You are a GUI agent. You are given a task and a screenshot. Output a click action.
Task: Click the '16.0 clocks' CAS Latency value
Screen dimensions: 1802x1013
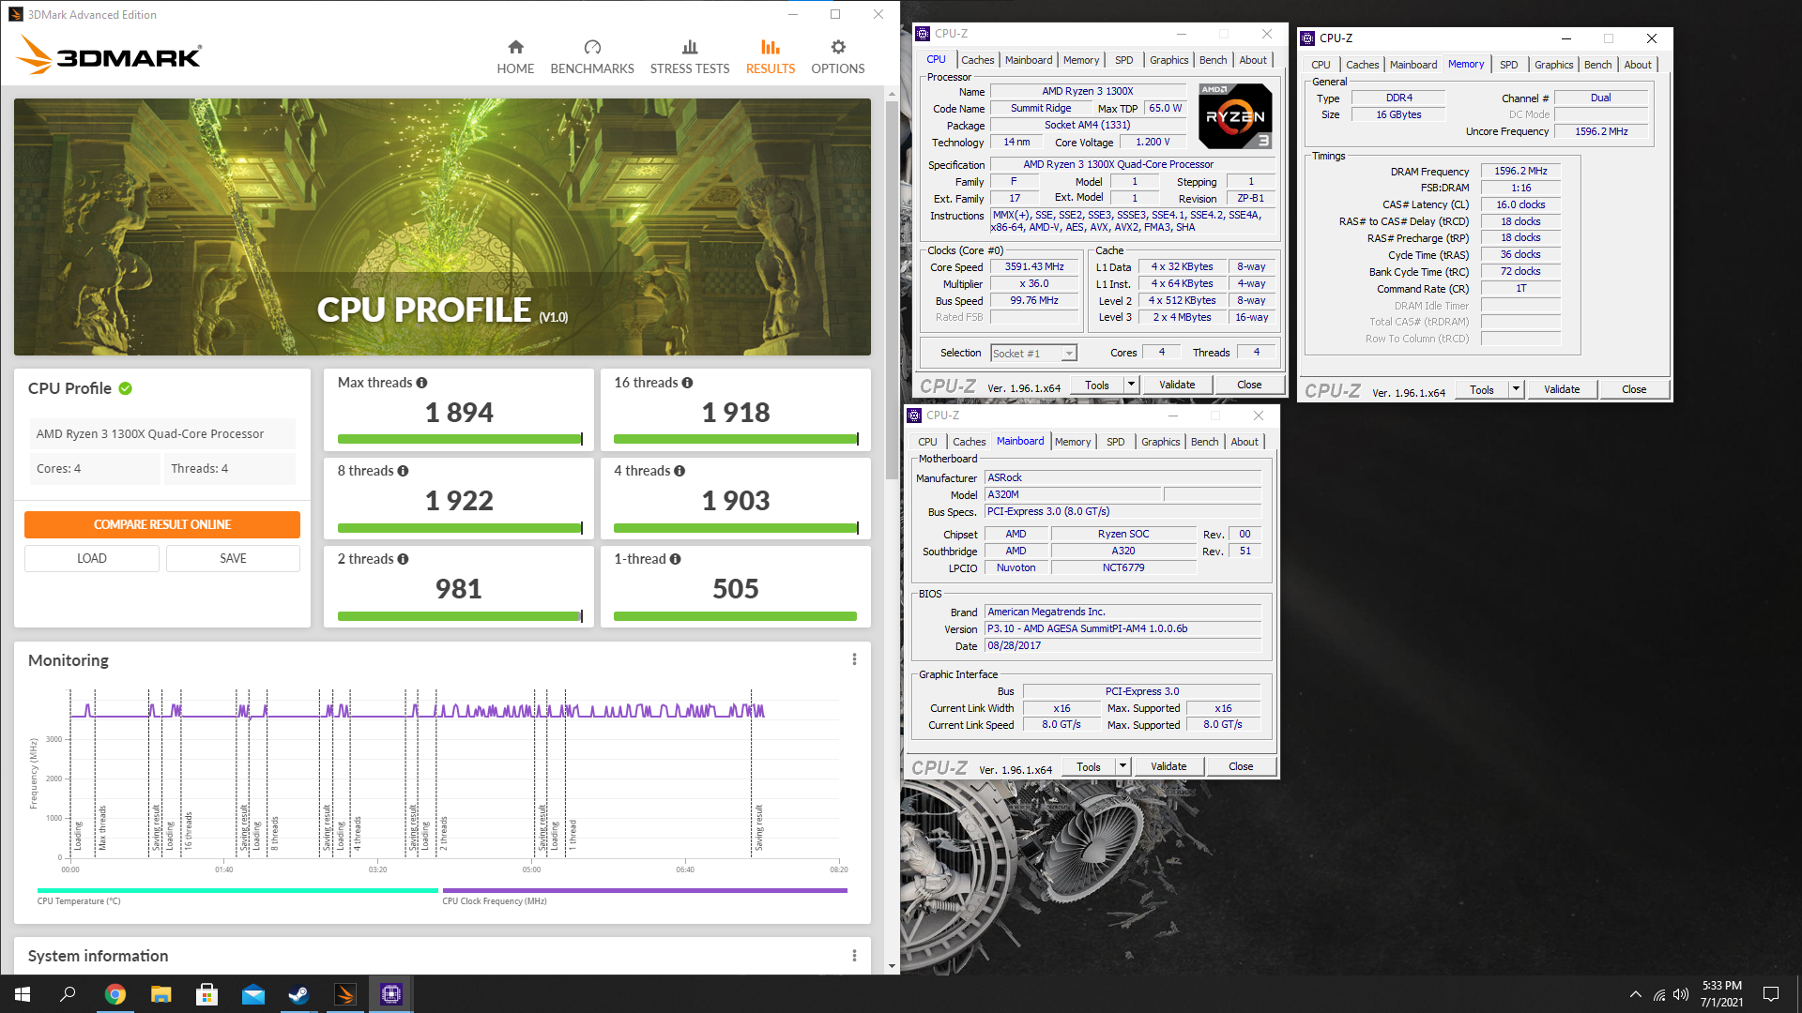[x=1520, y=204]
